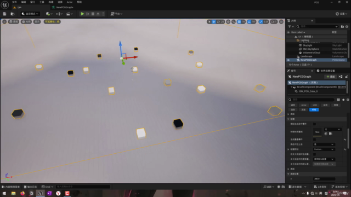This screenshot has width=351, height=197.
Task: Select SkyLight in the Outliner
Action: point(307,45)
